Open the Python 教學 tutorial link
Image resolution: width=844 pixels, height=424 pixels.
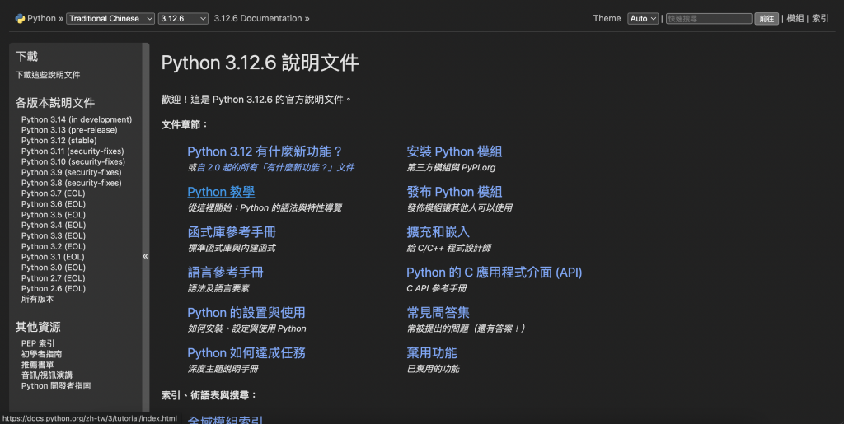tap(221, 192)
